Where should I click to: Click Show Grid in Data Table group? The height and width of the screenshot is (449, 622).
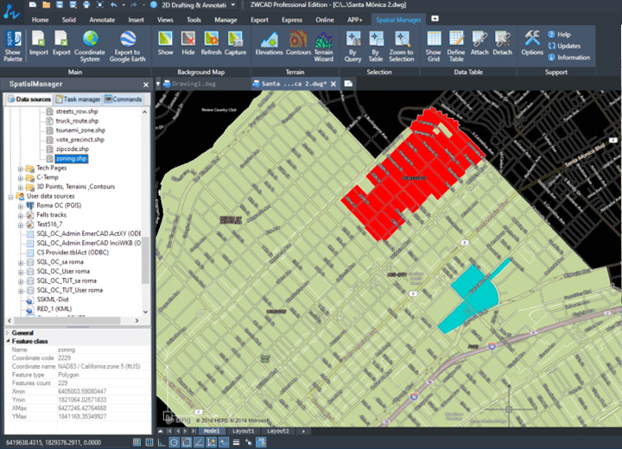click(x=433, y=46)
